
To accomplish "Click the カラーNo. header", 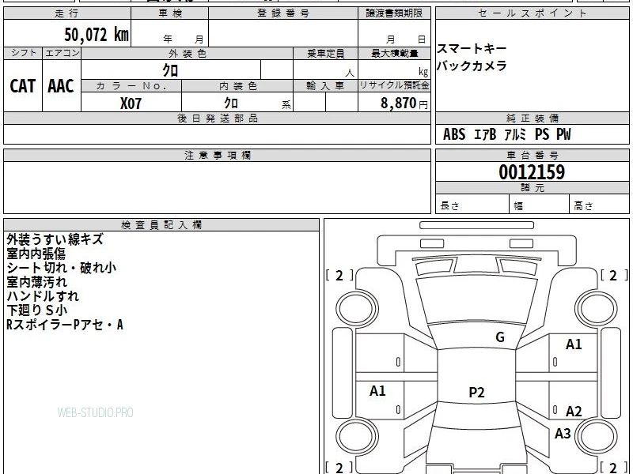I will 131,86.
